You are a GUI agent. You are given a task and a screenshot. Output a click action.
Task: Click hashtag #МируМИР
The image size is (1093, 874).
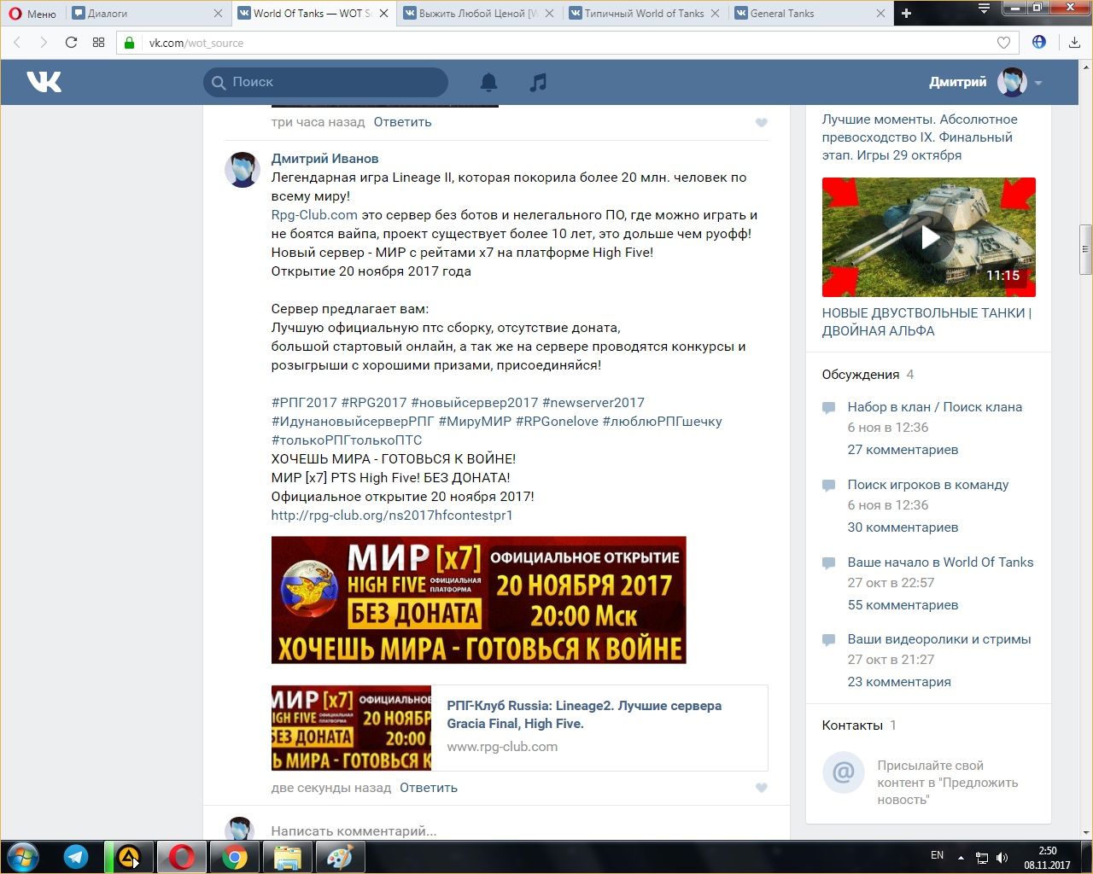475,422
